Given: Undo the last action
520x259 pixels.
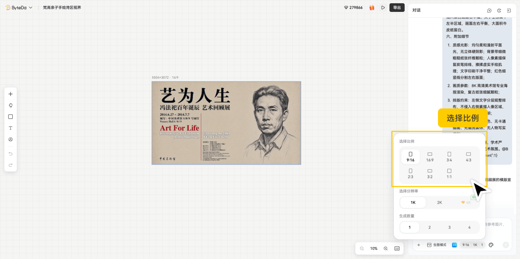Looking at the screenshot, I should 11,154.
